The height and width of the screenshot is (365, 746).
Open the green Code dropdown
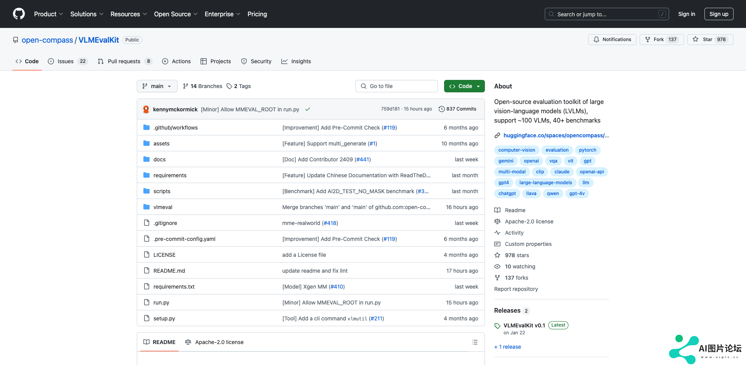(464, 86)
